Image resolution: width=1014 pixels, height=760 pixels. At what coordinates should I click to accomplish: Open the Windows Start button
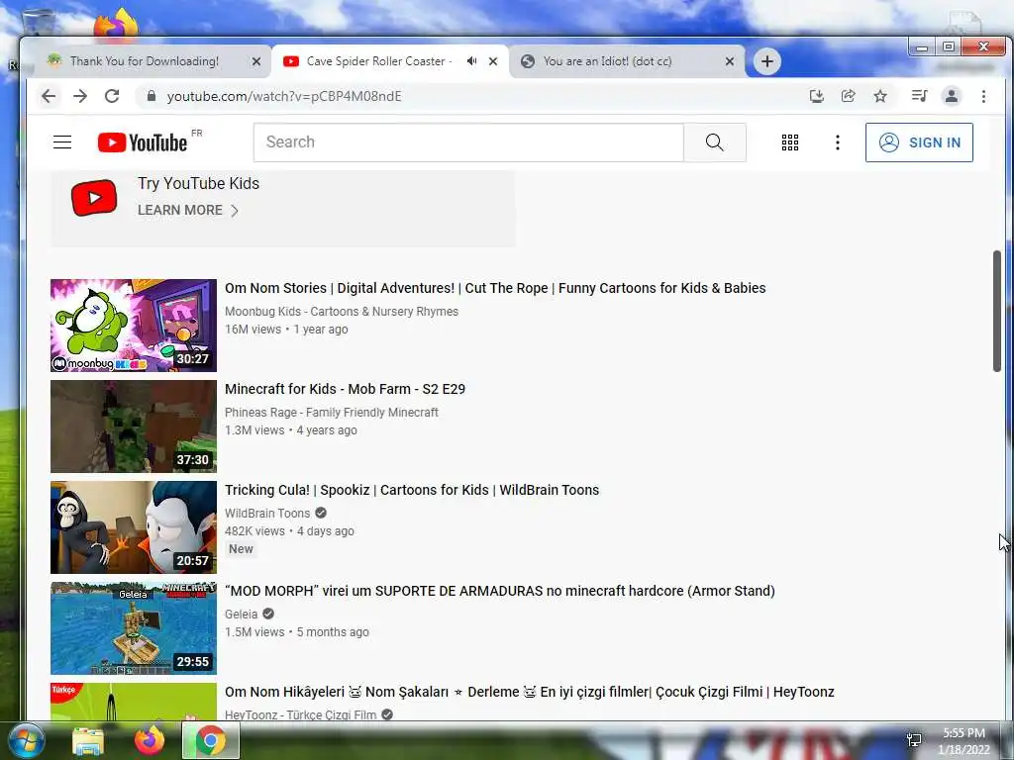point(26,740)
